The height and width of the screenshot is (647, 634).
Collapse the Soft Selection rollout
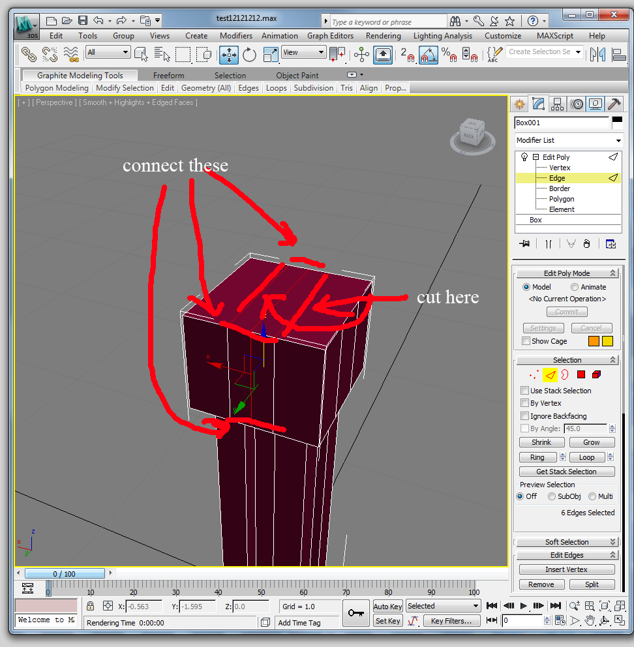click(567, 542)
